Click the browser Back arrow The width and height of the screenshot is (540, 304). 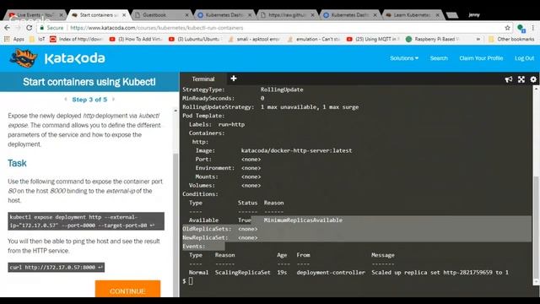tap(8, 28)
